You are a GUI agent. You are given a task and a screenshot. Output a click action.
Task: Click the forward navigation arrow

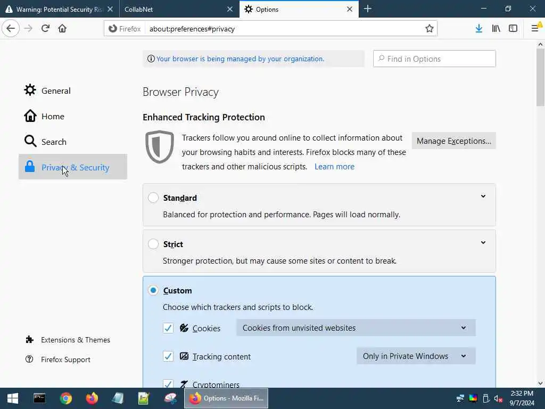point(28,29)
